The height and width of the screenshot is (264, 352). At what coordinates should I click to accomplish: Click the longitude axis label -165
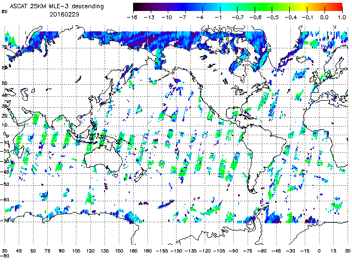(162, 251)
